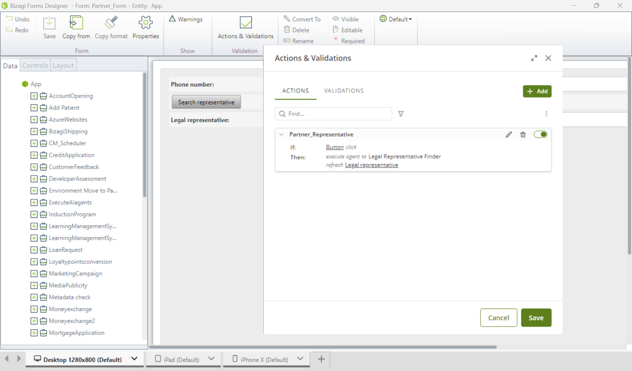Open the Desktop 1280x800 device dropdown
Screen dimensions: 632x371
tap(134, 359)
